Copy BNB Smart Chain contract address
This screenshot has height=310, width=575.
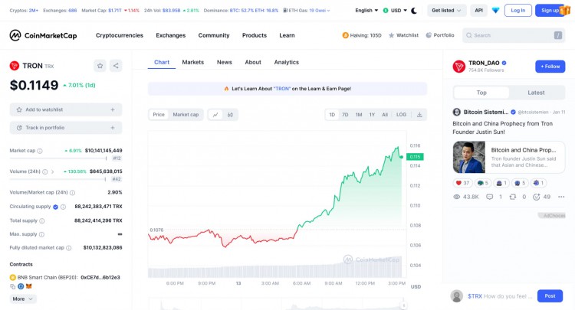tap(13, 286)
